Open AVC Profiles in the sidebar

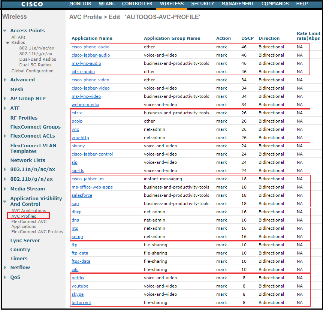click(24, 216)
